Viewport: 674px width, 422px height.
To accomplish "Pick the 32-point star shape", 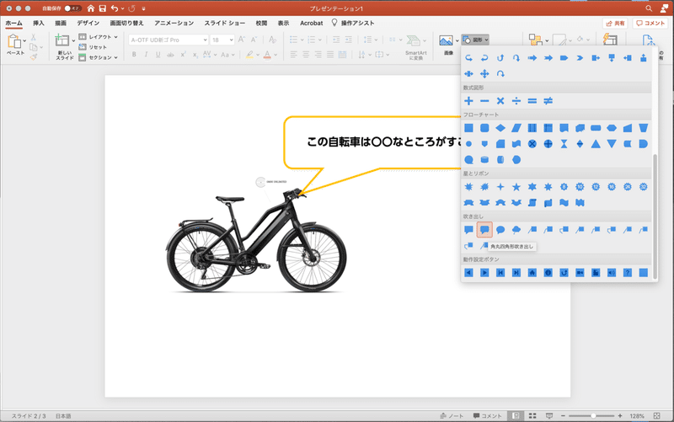I will point(643,187).
